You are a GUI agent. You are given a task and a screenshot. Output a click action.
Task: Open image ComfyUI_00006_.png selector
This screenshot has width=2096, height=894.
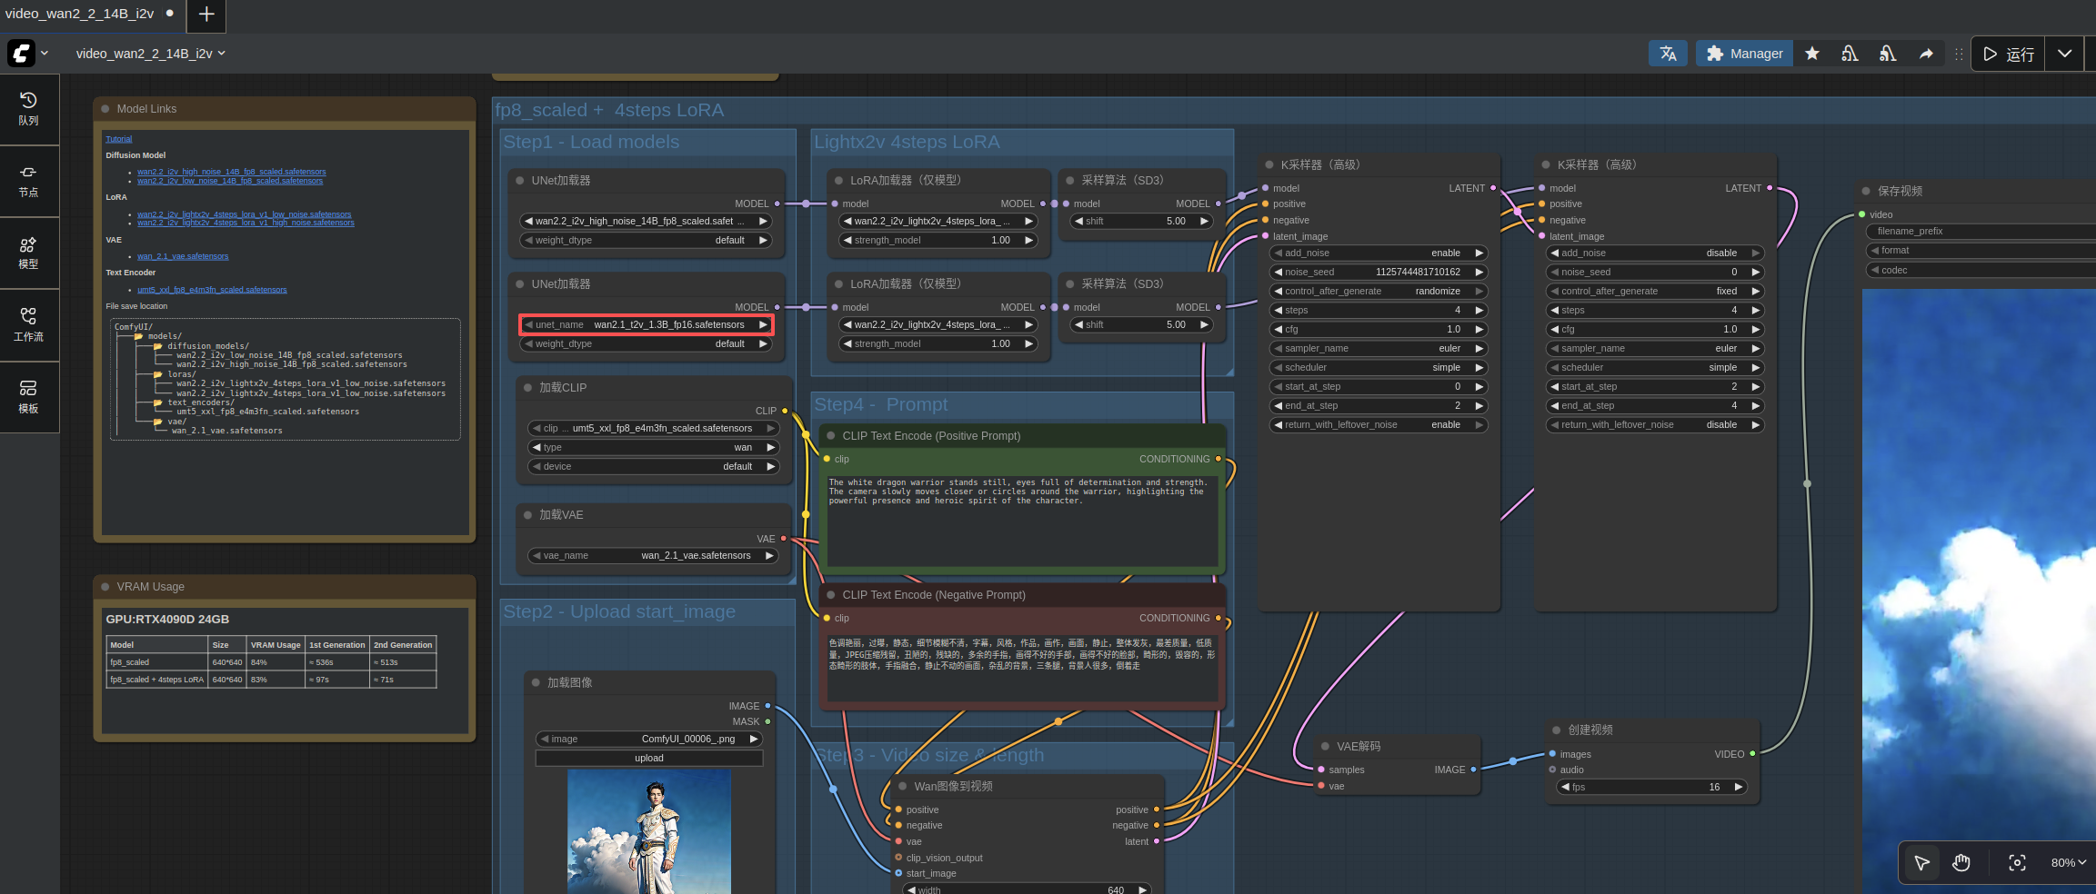pyautogui.click(x=649, y=740)
